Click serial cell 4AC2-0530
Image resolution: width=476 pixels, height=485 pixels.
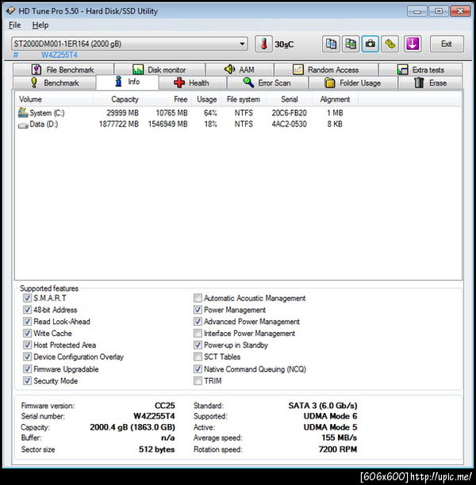pos(290,124)
